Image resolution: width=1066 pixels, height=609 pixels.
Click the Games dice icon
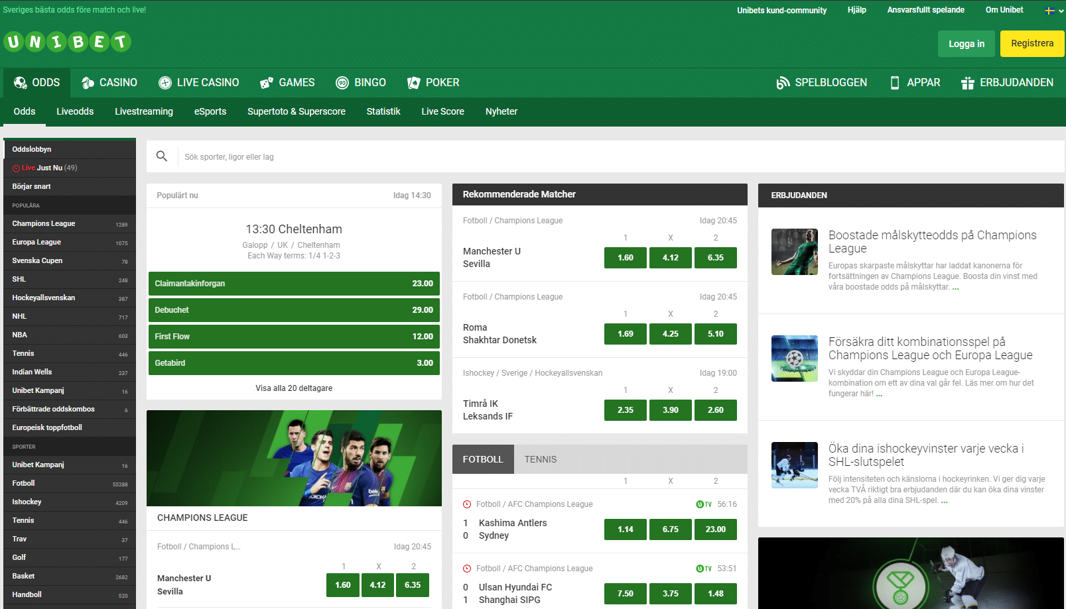[267, 83]
